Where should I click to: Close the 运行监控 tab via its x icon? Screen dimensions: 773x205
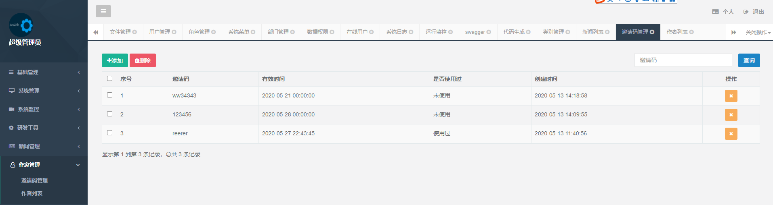coord(451,32)
